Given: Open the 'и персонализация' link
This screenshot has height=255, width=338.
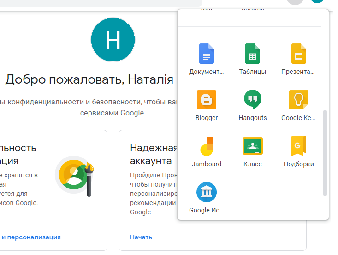Looking at the screenshot, I should 31,237.
